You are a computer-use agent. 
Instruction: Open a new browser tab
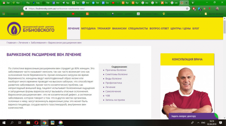click(192, 3)
